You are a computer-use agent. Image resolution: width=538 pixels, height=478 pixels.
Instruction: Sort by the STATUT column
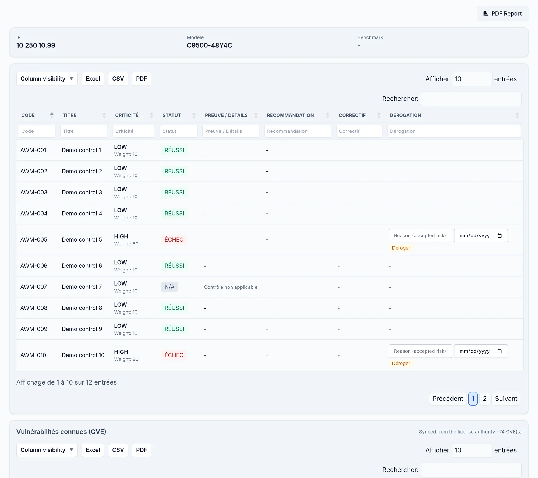(x=179, y=115)
